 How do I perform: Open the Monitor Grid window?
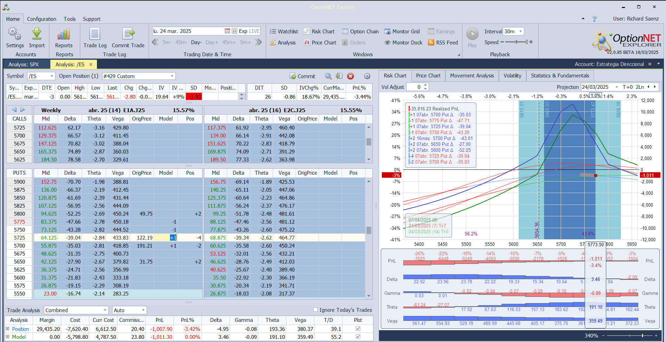pyautogui.click(x=402, y=31)
